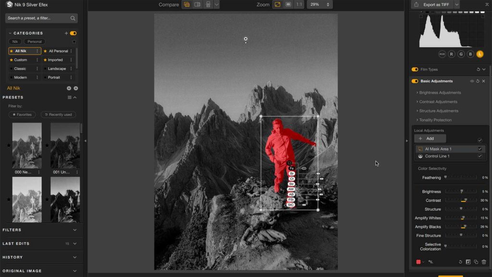
Task: Reset the local adjustment settings
Action: 460,262
